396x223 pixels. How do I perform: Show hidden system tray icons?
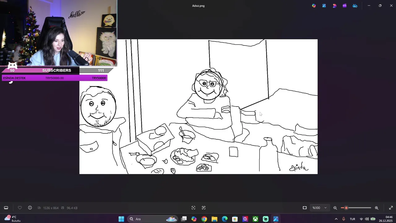[336, 219]
